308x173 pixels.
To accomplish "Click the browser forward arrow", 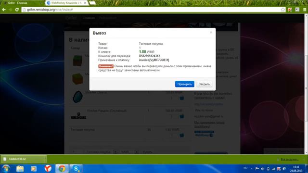I will click(10, 10).
